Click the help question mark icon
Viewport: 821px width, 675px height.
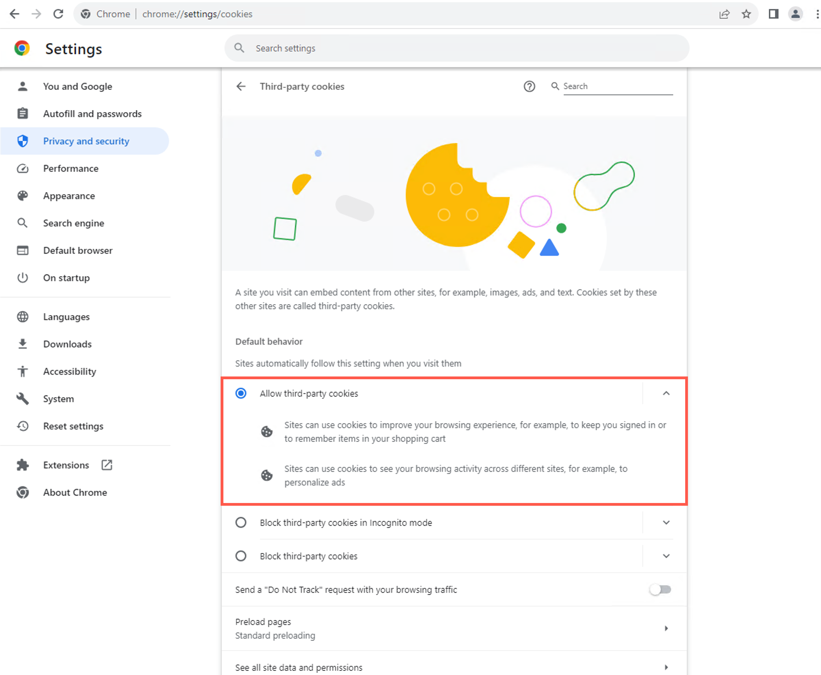(529, 86)
